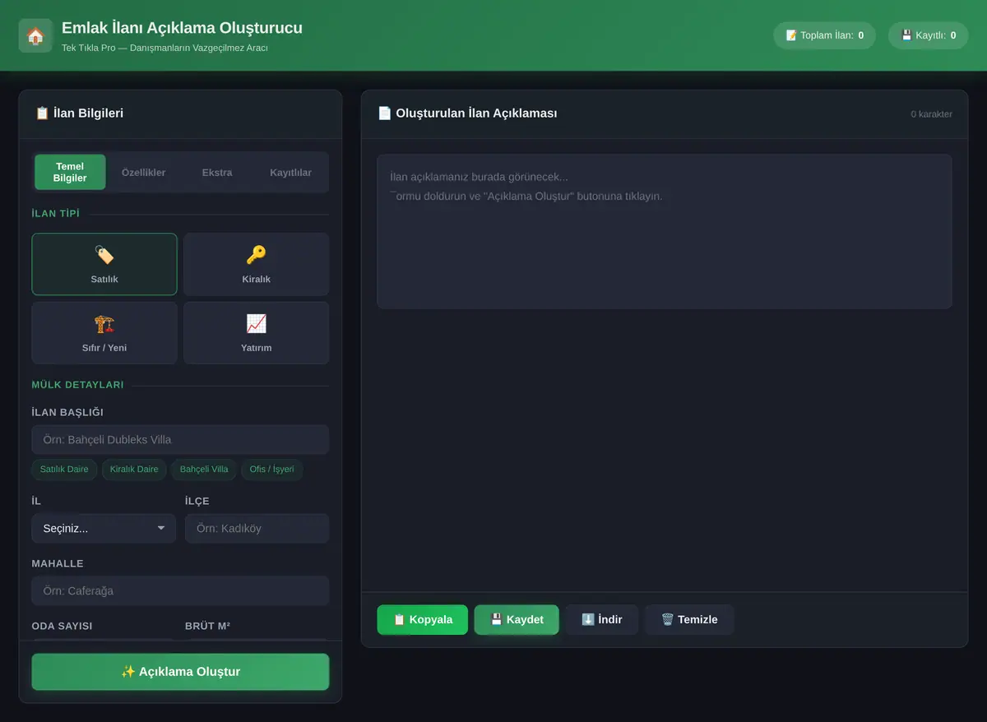Focus the Mahalle input field
This screenshot has width=987, height=722.
180,591
